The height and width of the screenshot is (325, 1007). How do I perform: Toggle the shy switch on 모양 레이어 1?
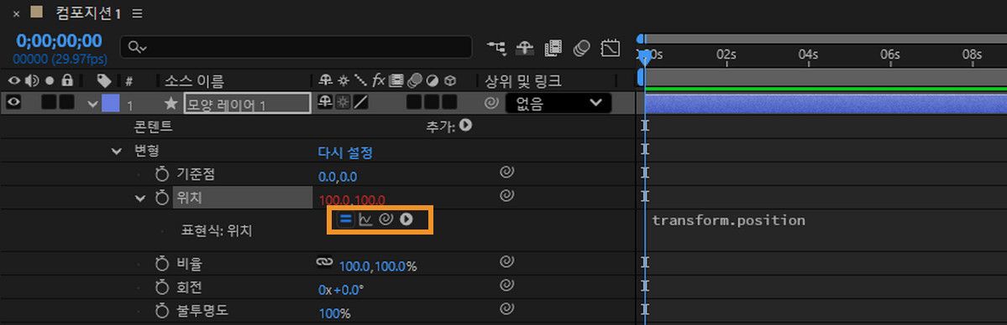click(326, 102)
